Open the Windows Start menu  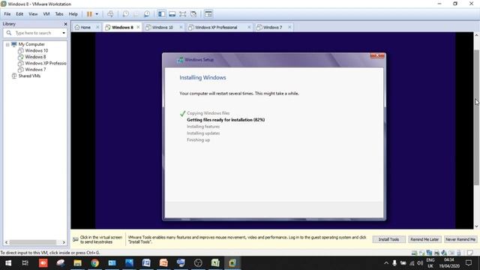8,263
